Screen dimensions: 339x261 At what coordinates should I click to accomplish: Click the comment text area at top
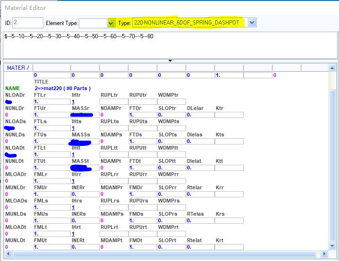coord(169,47)
